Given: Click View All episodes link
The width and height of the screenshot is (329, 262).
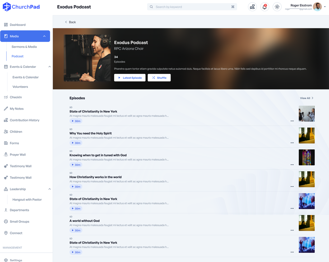Looking at the screenshot, I should pos(307,98).
